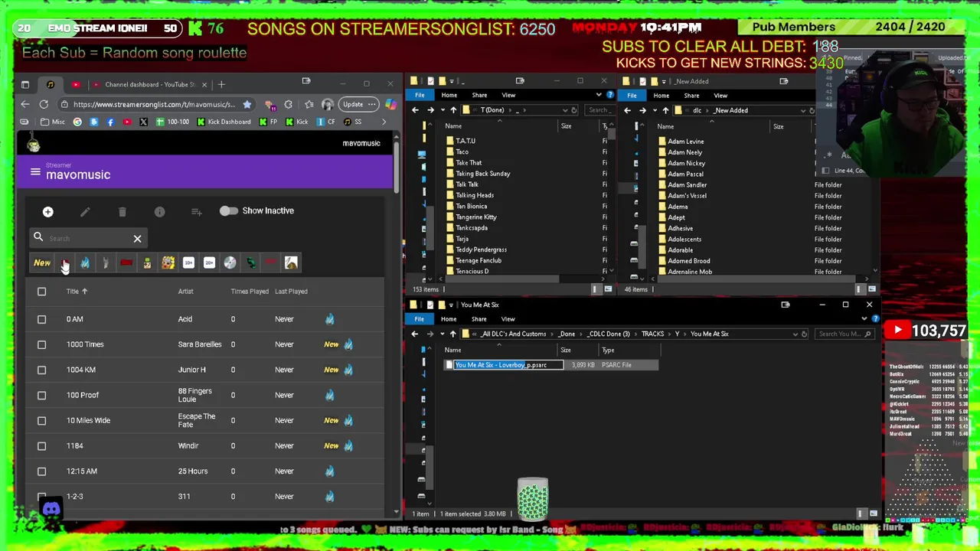Select the CD disc attribute filter
Viewport: 980px width, 551px height.
230,263
